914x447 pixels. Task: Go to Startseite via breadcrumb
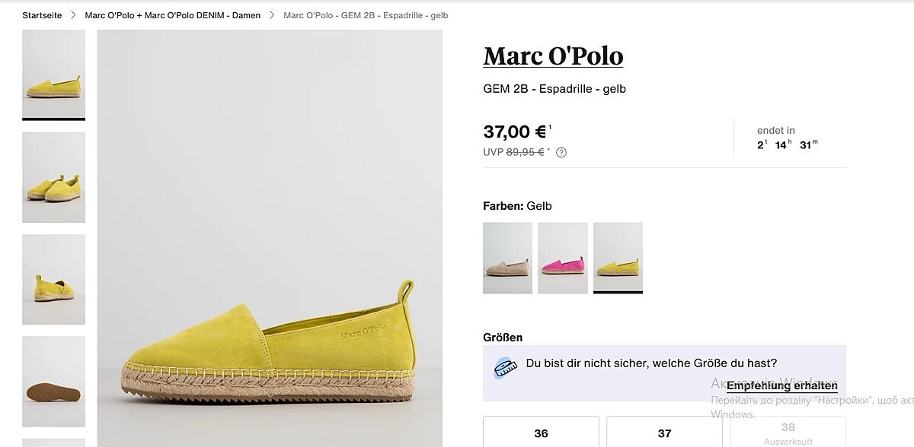(x=42, y=15)
